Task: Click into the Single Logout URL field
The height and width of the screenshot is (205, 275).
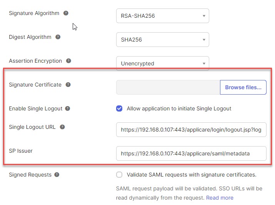Action: pos(191,130)
